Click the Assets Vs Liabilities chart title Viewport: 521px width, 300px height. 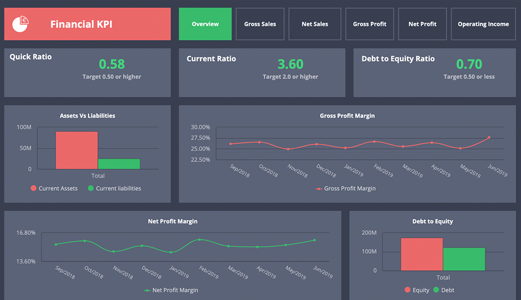click(x=88, y=116)
